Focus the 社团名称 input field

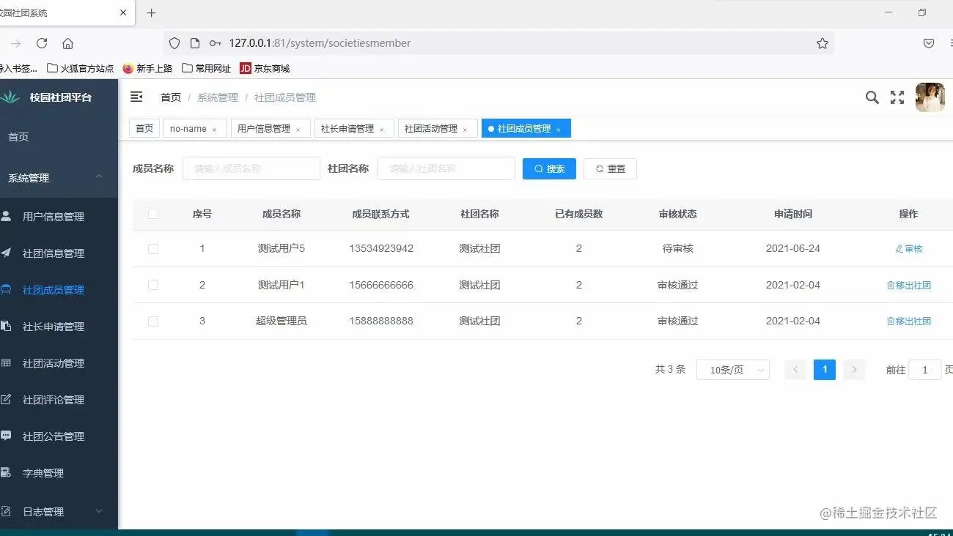[446, 168]
